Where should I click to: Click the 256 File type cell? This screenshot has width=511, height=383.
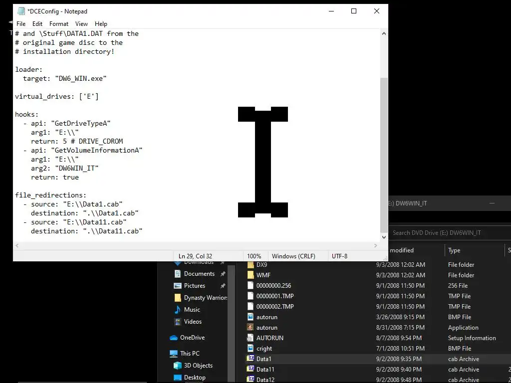click(458, 286)
